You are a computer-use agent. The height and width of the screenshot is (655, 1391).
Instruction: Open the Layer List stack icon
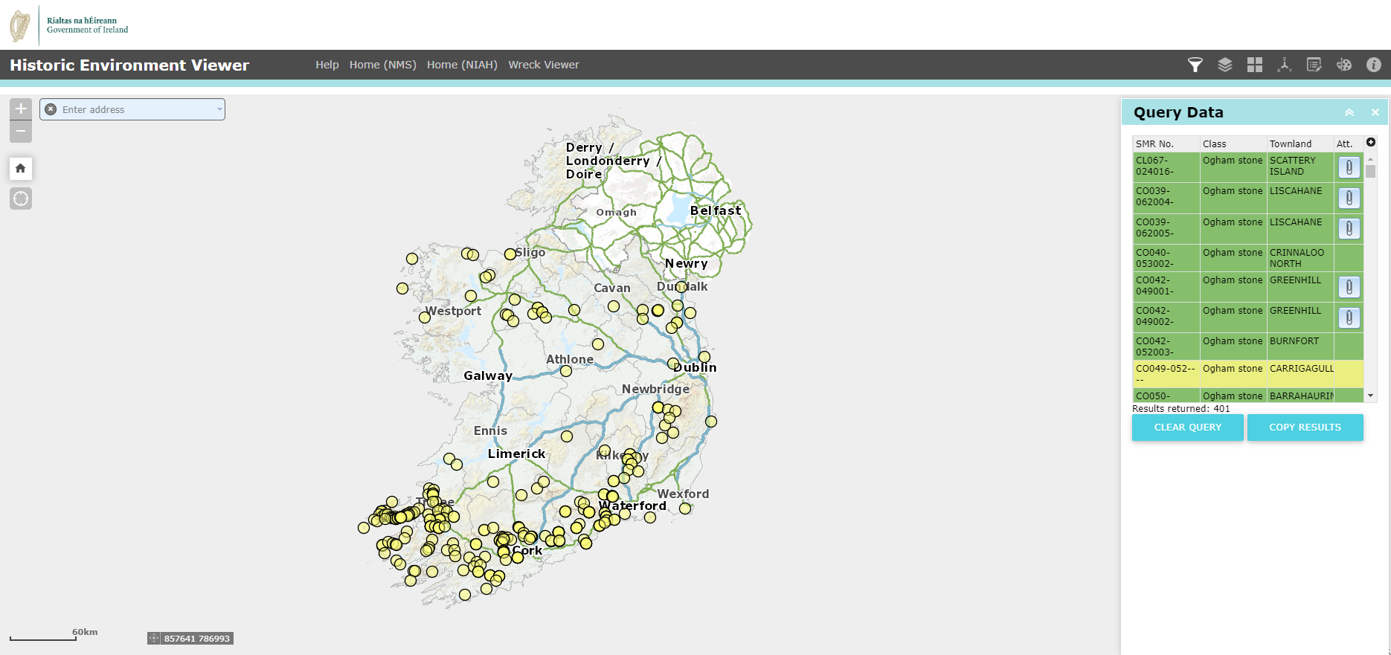coord(1224,65)
